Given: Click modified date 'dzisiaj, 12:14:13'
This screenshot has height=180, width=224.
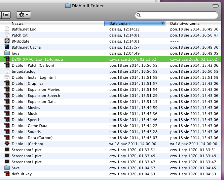Looking at the screenshot, I should point(124,29).
